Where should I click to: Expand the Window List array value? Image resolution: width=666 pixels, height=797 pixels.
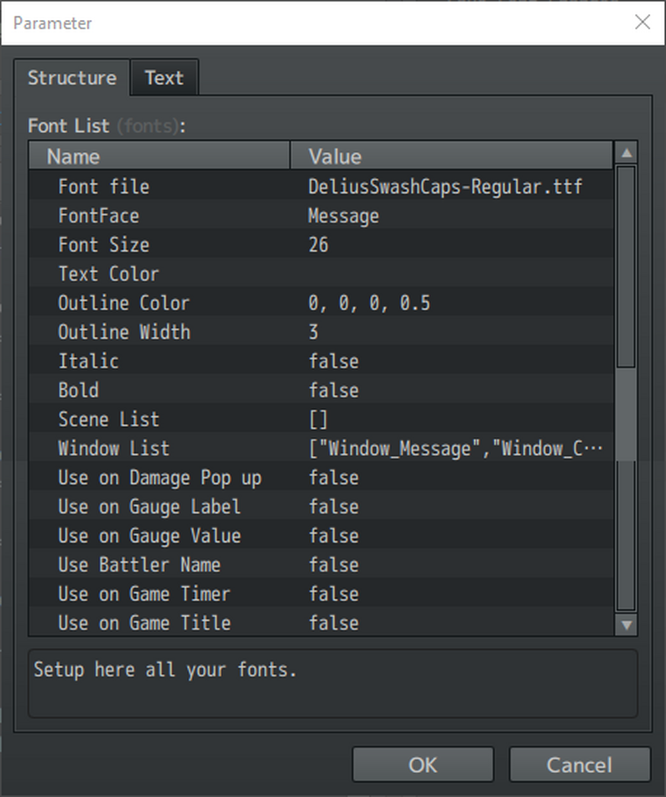(419, 448)
